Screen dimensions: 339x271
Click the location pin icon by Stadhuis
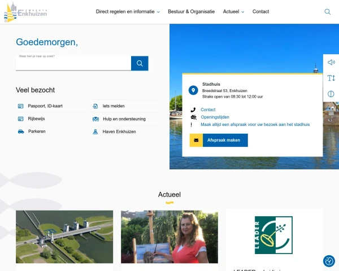(193, 90)
